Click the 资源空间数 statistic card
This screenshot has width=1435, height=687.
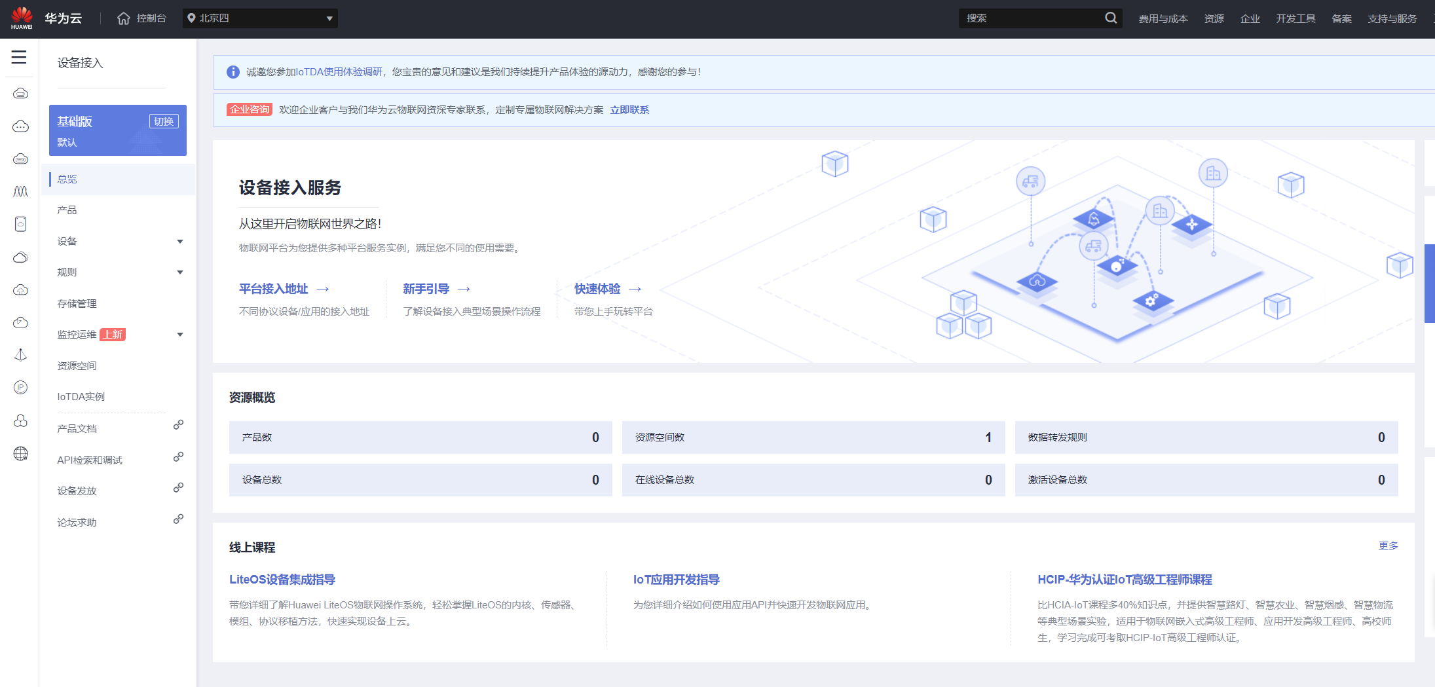point(813,437)
